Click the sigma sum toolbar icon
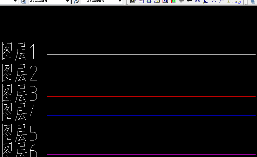The height and width of the screenshot is (157, 257). [x=230, y=1]
